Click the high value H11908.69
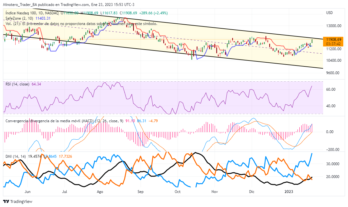Viewport: 348px width, 207px height. tap(90, 13)
